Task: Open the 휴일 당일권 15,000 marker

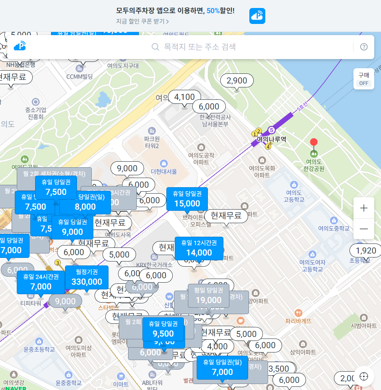Action: tap(187, 199)
